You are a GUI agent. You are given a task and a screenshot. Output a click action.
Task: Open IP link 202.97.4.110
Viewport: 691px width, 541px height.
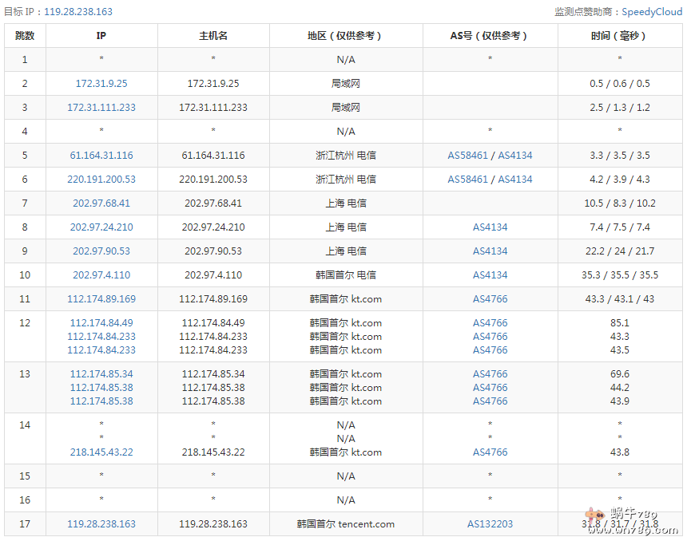pyautogui.click(x=101, y=275)
